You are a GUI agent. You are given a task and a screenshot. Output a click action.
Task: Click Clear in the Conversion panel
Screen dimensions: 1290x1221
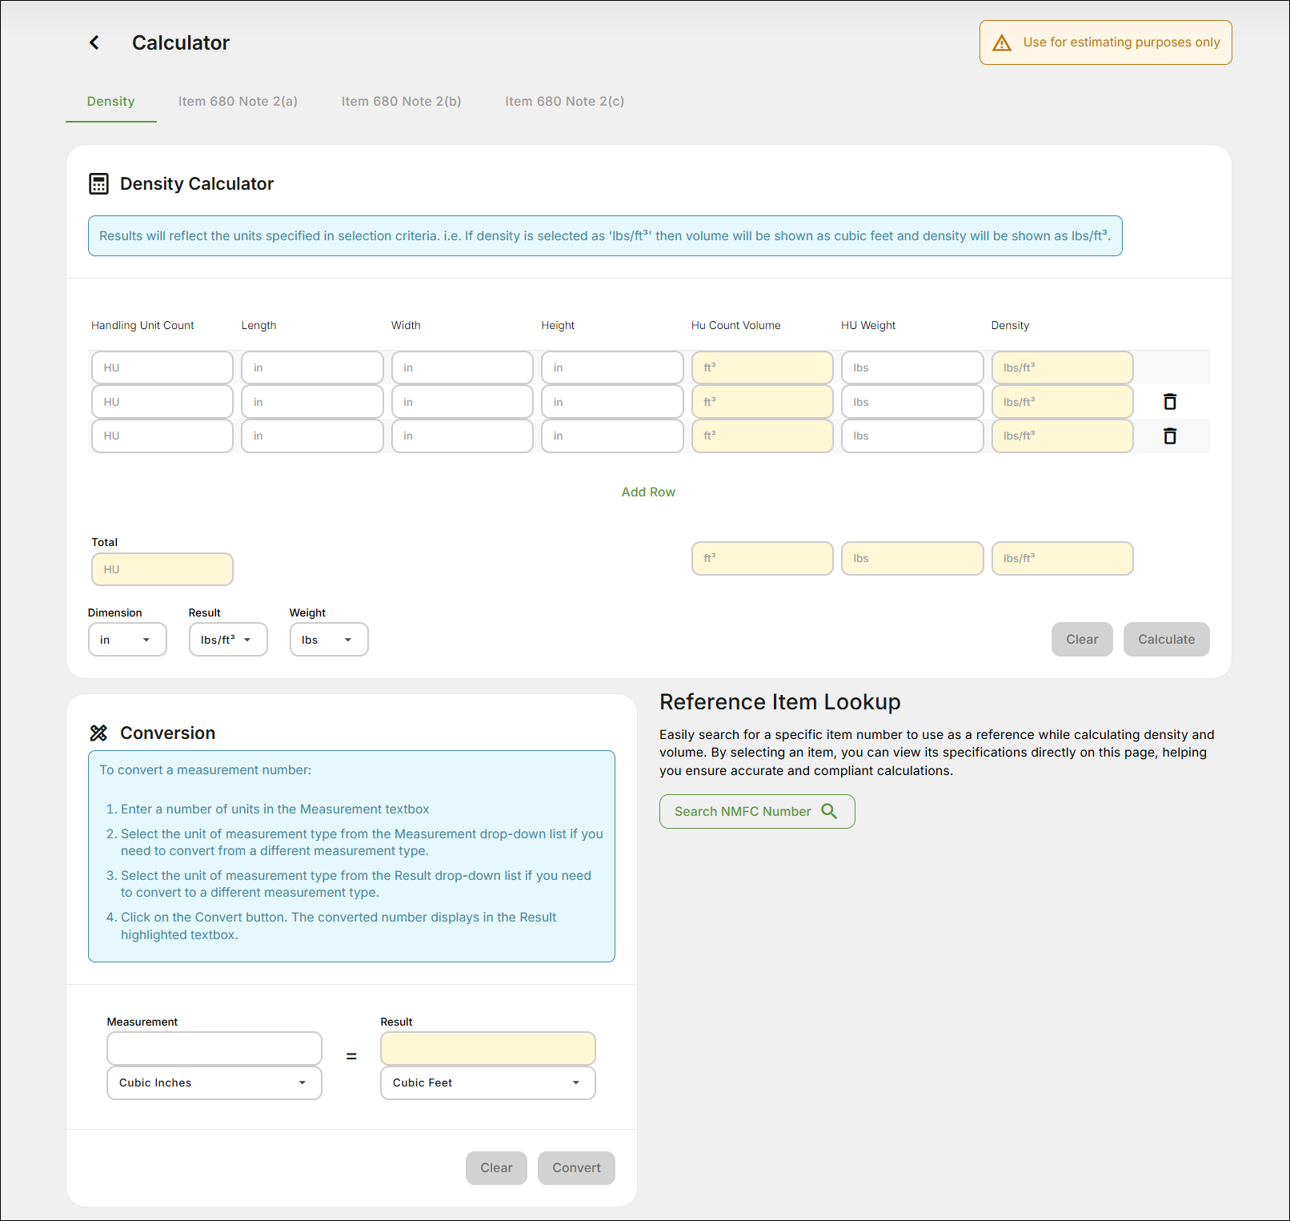(496, 1168)
